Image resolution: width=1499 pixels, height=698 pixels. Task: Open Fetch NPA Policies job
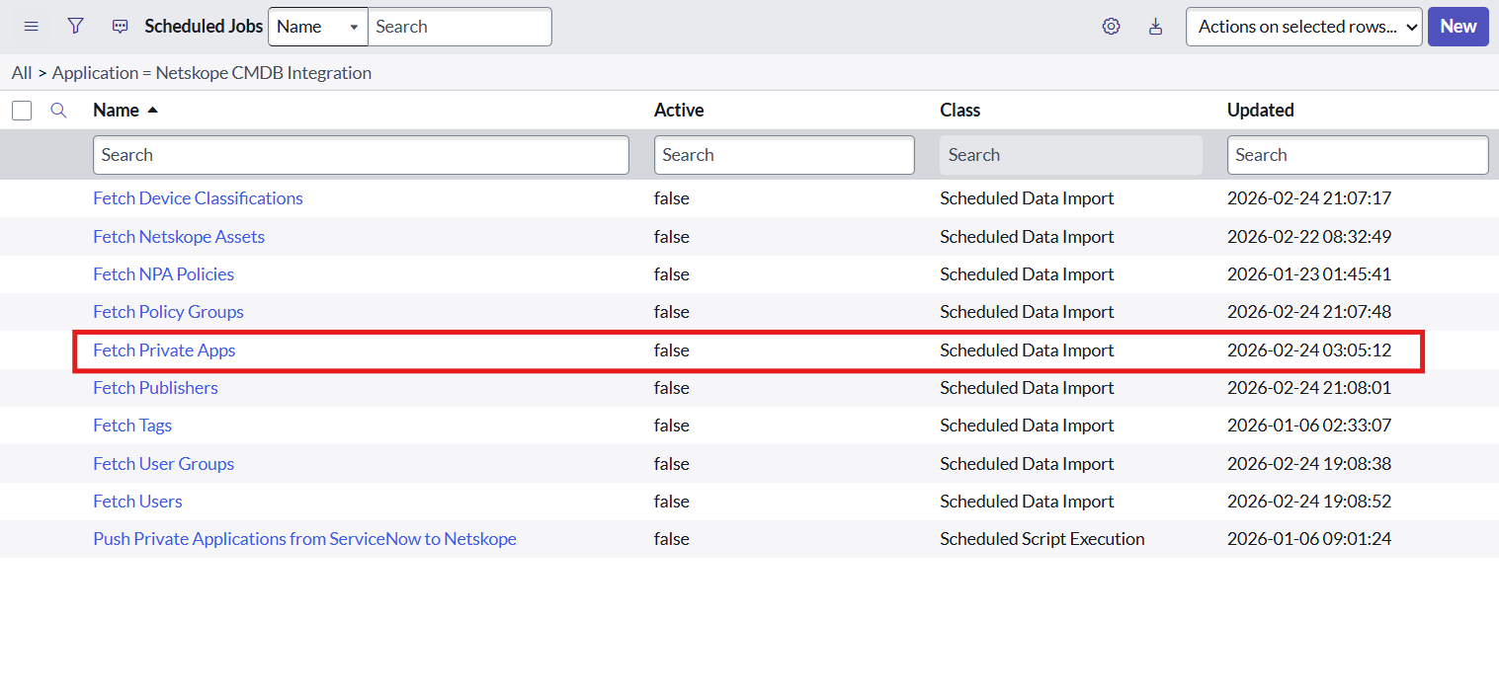[163, 274]
